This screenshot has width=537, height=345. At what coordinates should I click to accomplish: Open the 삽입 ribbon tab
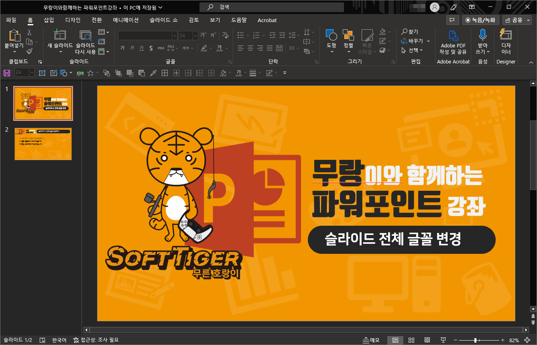(x=49, y=20)
